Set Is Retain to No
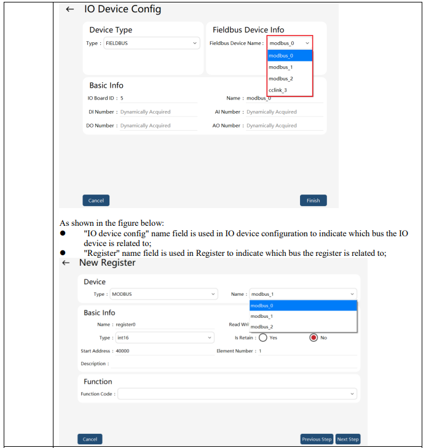The width and height of the screenshot is (426, 448). pos(314,338)
